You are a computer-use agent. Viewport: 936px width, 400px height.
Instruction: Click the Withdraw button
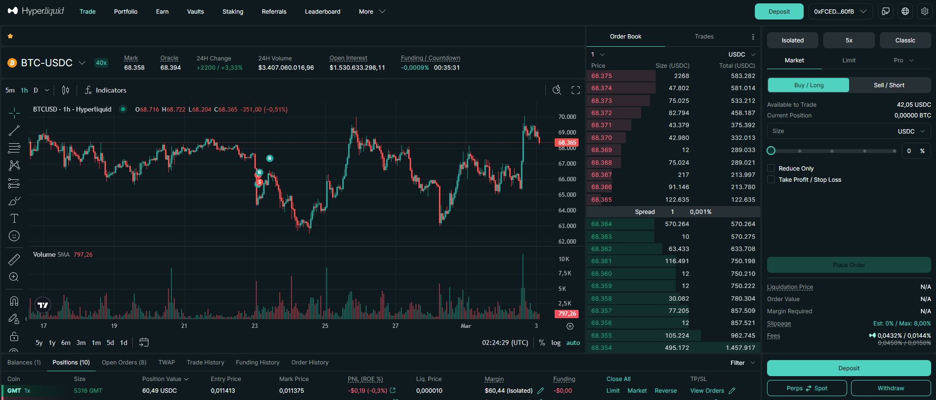point(891,388)
